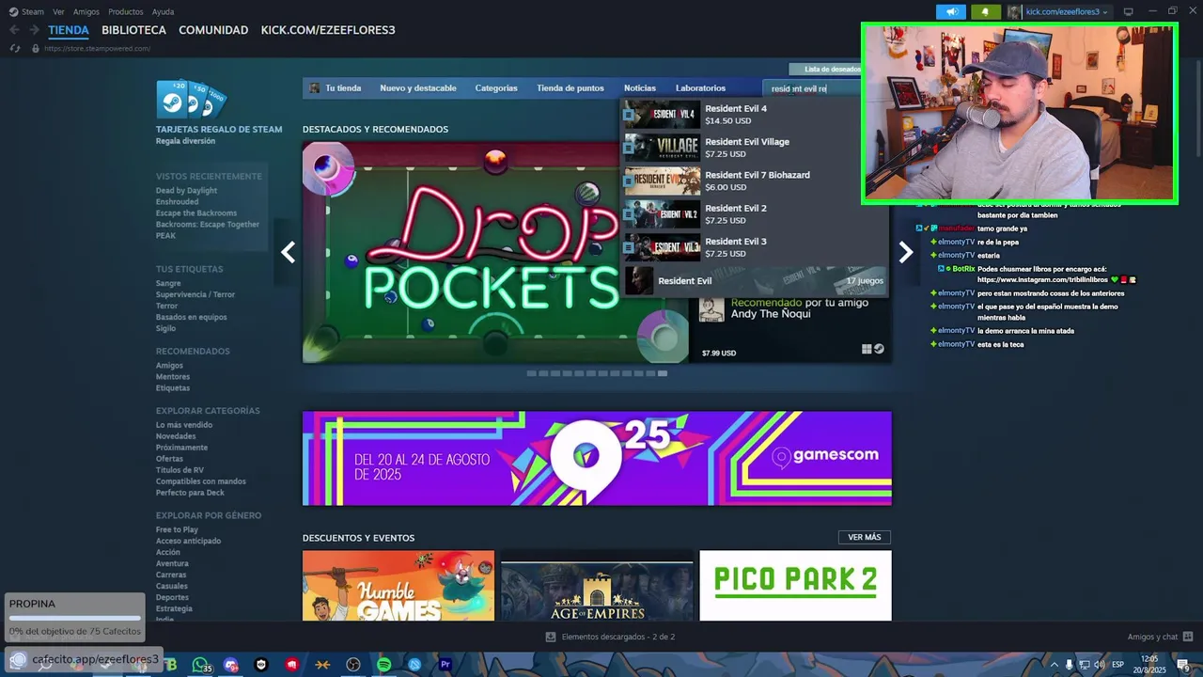The height and width of the screenshot is (677, 1203).
Task: Open the gamescom 2025 banner
Action: 597,458
